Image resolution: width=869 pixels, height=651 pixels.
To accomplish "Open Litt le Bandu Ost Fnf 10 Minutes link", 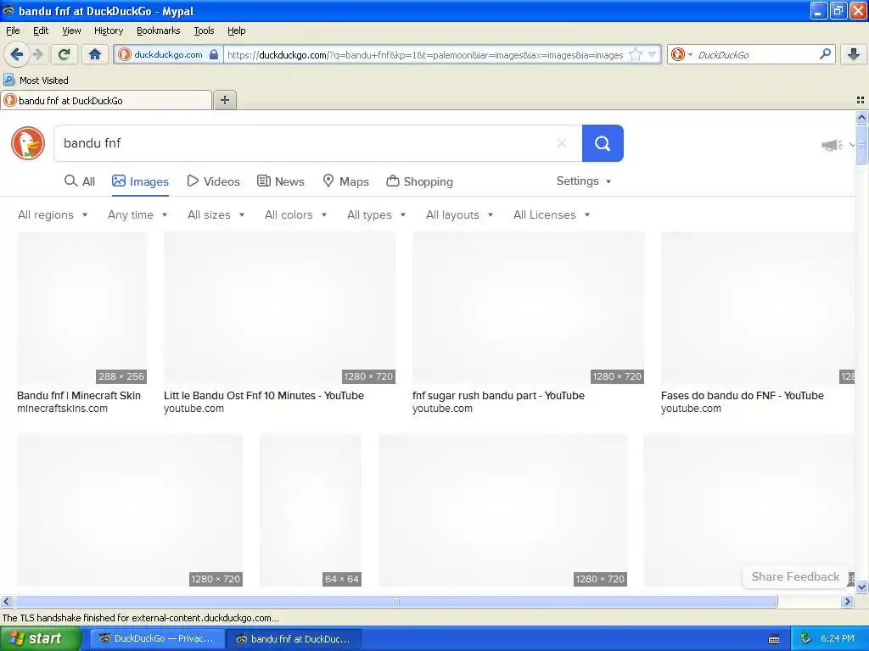I will pyautogui.click(x=264, y=395).
